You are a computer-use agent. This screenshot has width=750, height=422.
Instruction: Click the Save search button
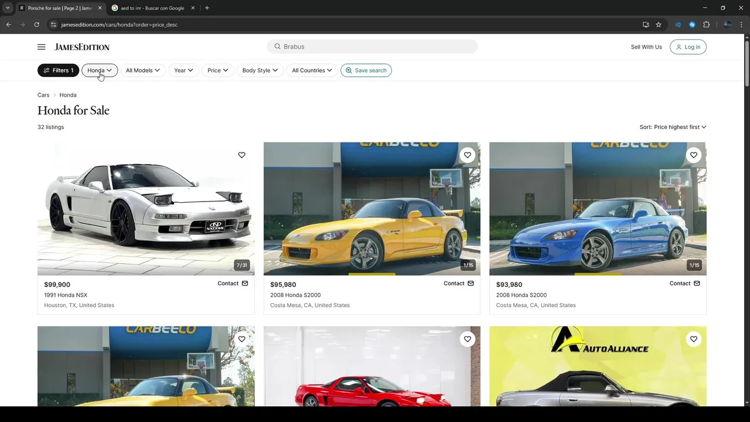[366, 70]
